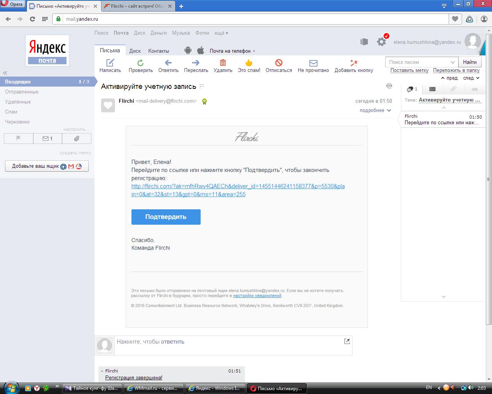Image resolution: width=492 pixels, height=394 pixels.
Task: Switch to the Контакты tab
Action: (159, 51)
